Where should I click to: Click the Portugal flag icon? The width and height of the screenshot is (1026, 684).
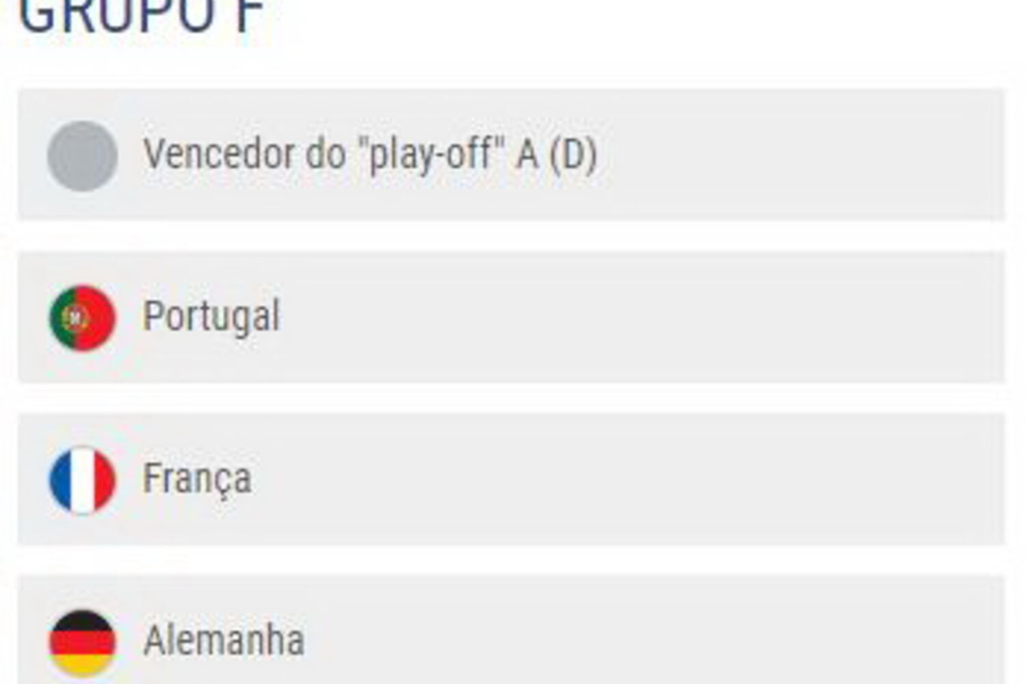(x=82, y=318)
